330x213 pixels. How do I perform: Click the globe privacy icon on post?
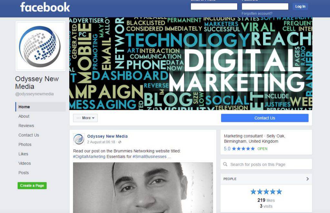tap(120, 142)
